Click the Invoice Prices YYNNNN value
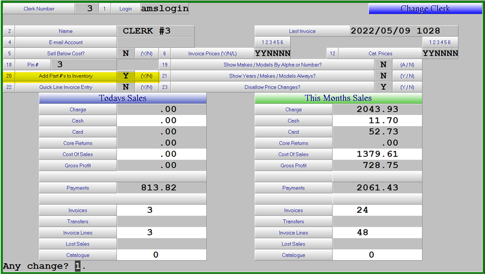Image resolution: width=485 pixels, height=274 pixels. pyautogui.click(x=273, y=53)
